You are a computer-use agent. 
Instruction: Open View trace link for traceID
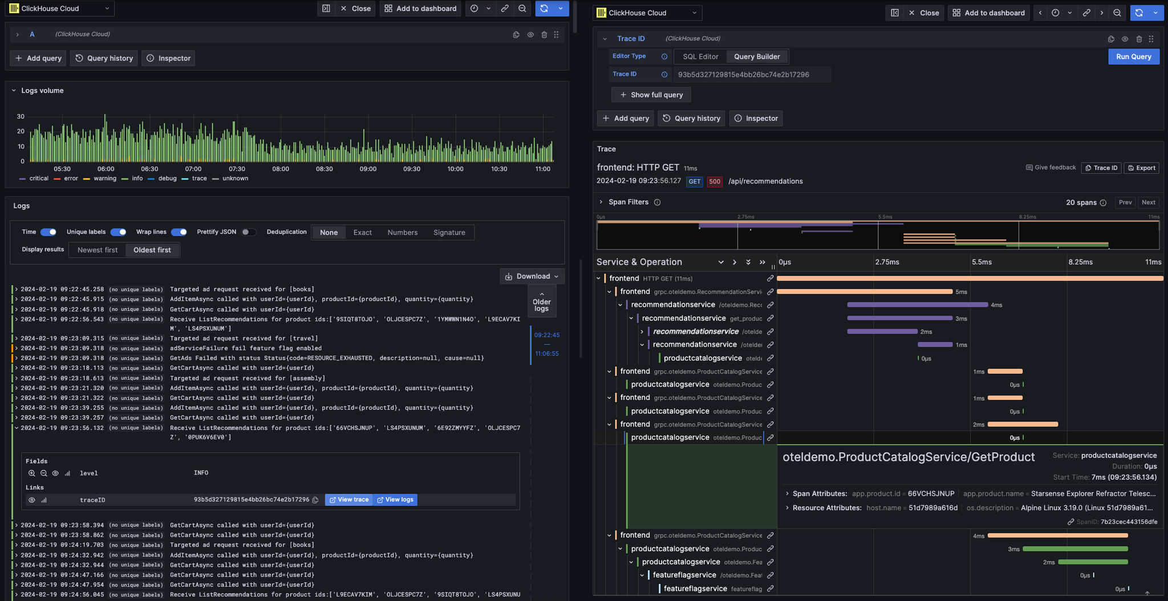[x=348, y=500]
